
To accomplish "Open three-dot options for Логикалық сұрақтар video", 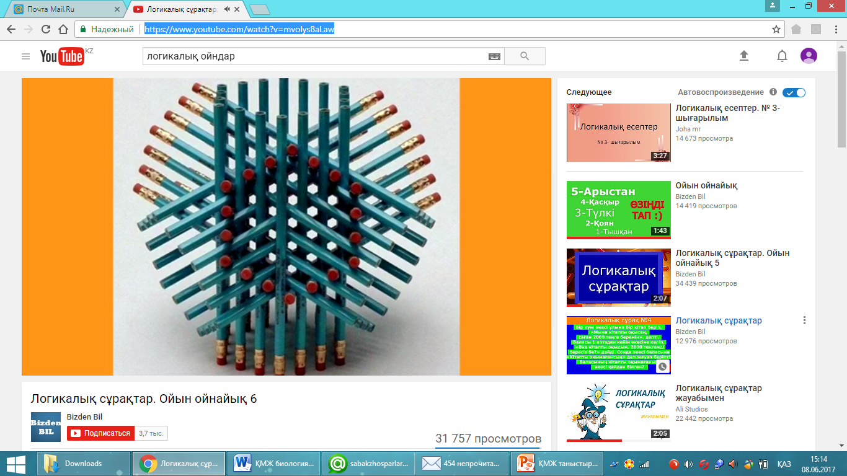I will pyautogui.click(x=804, y=320).
